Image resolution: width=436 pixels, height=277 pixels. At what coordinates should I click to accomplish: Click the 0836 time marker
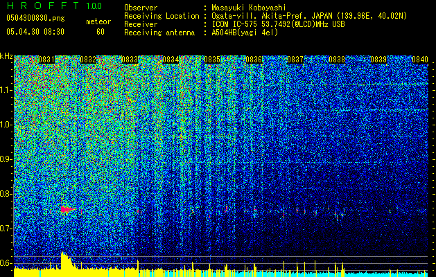coord(254,60)
